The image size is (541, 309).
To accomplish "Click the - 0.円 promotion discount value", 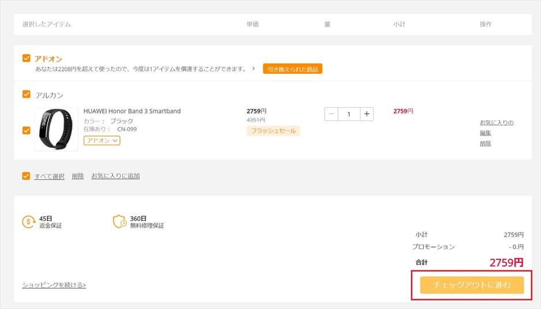I will 516,247.
